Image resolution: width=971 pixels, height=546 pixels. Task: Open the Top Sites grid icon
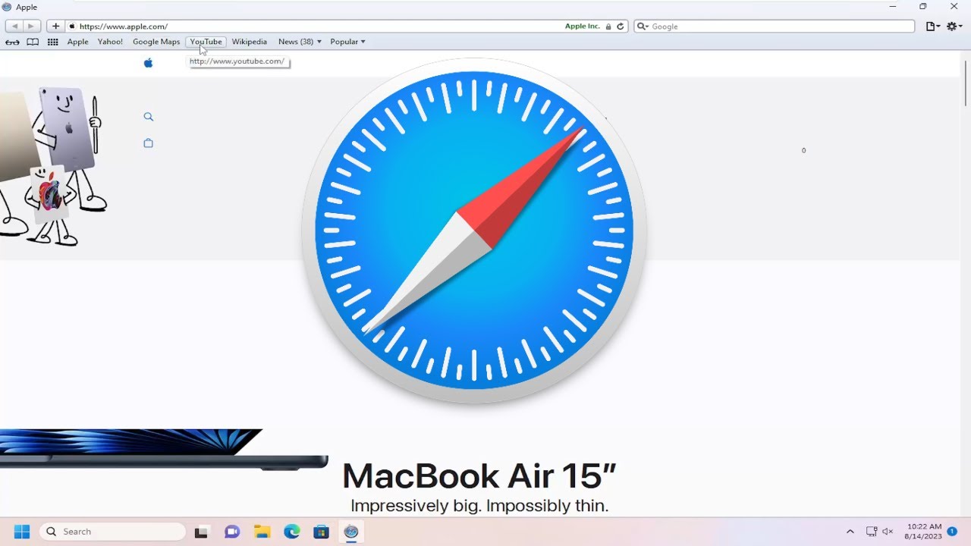point(53,42)
